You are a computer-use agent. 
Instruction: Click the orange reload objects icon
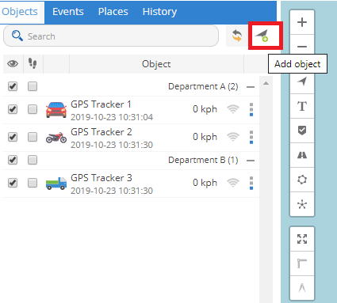(237, 36)
